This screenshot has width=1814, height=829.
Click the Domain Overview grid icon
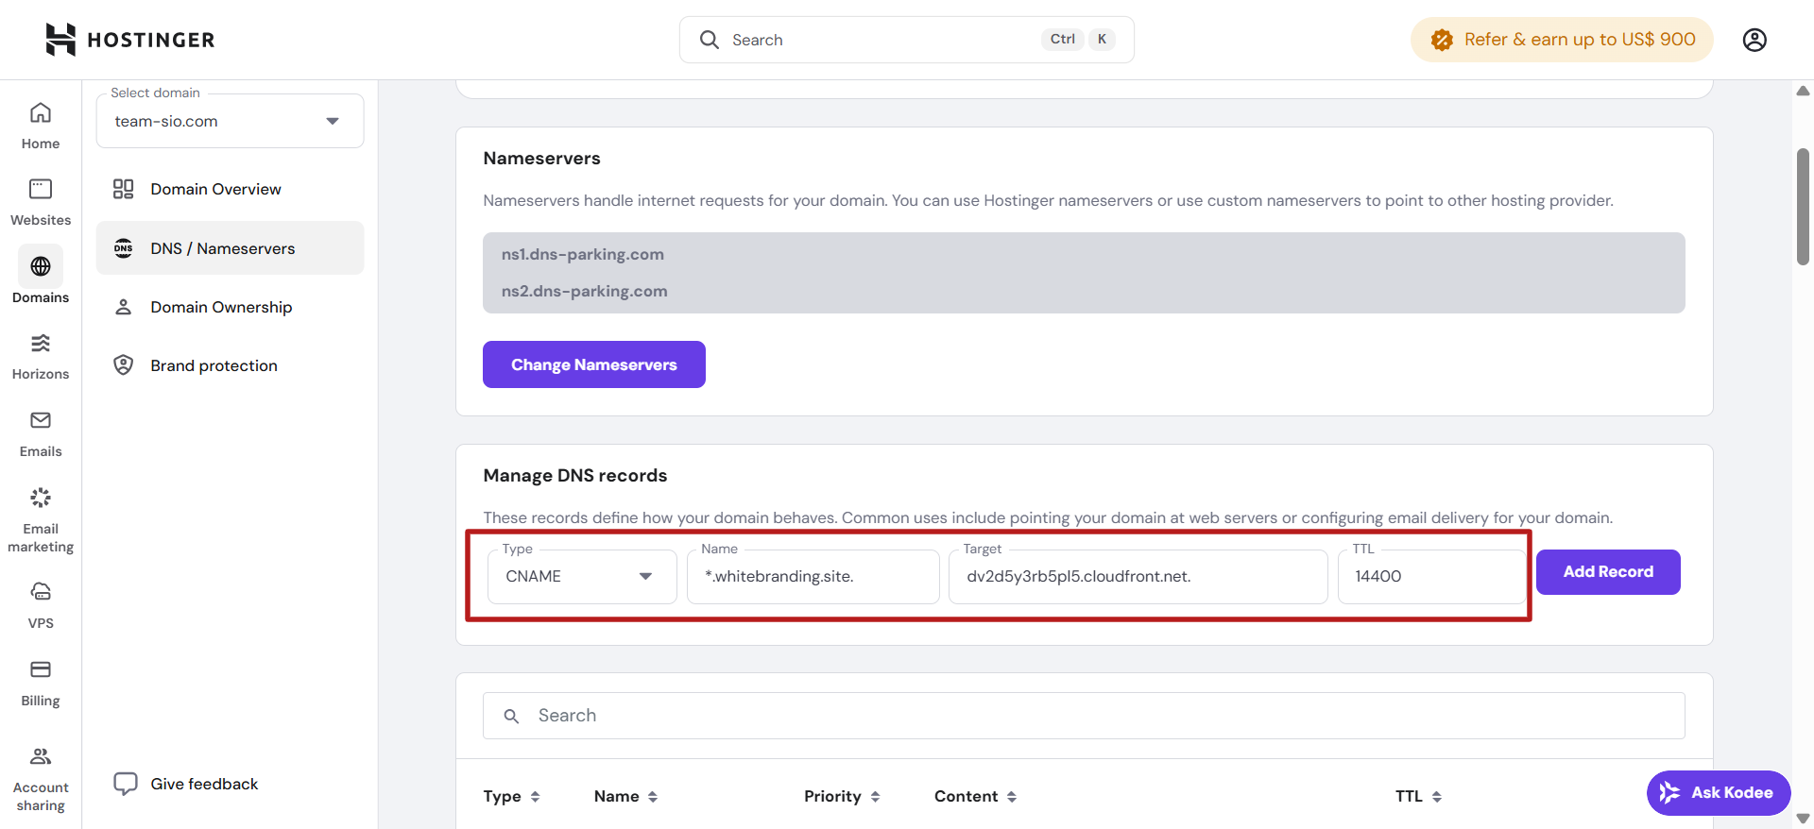124,189
